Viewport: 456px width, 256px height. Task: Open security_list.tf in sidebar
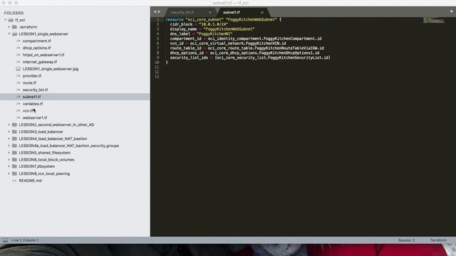pos(35,90)
